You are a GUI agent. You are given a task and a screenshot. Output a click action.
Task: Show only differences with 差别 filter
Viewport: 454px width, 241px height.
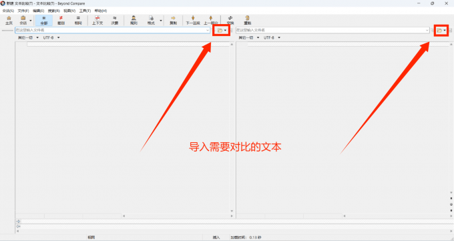tap(61, 20)
